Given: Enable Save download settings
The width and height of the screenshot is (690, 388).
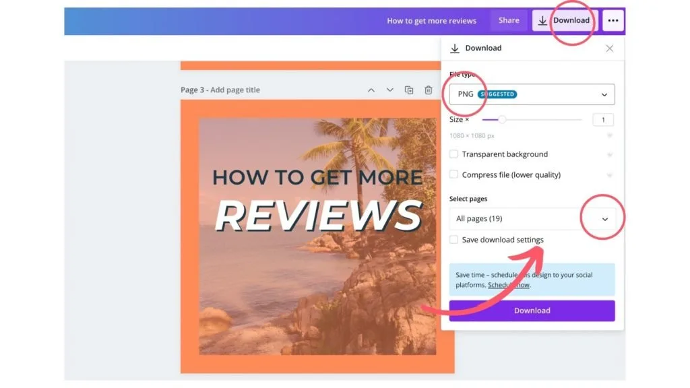Looking at the screenshot, I should [x=453, y=240].
